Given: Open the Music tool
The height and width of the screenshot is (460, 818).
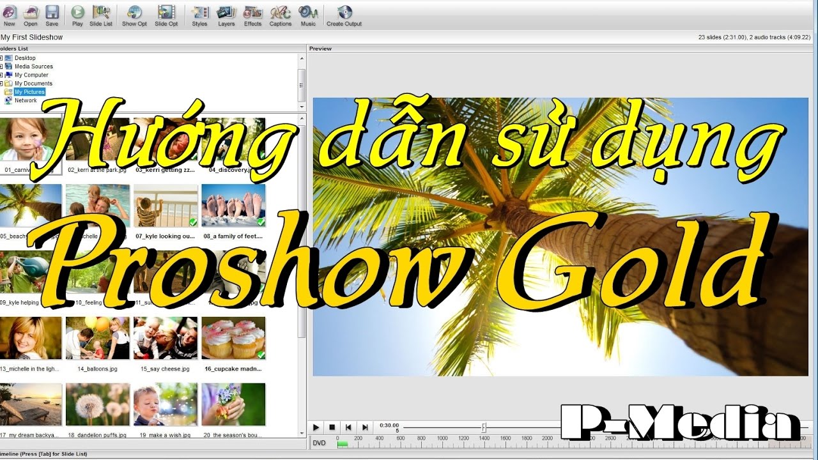Looking at the screenshot, I should tap(308, 15).
